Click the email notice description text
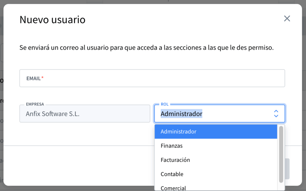This screenshot has width=306, height=191. 146,48
